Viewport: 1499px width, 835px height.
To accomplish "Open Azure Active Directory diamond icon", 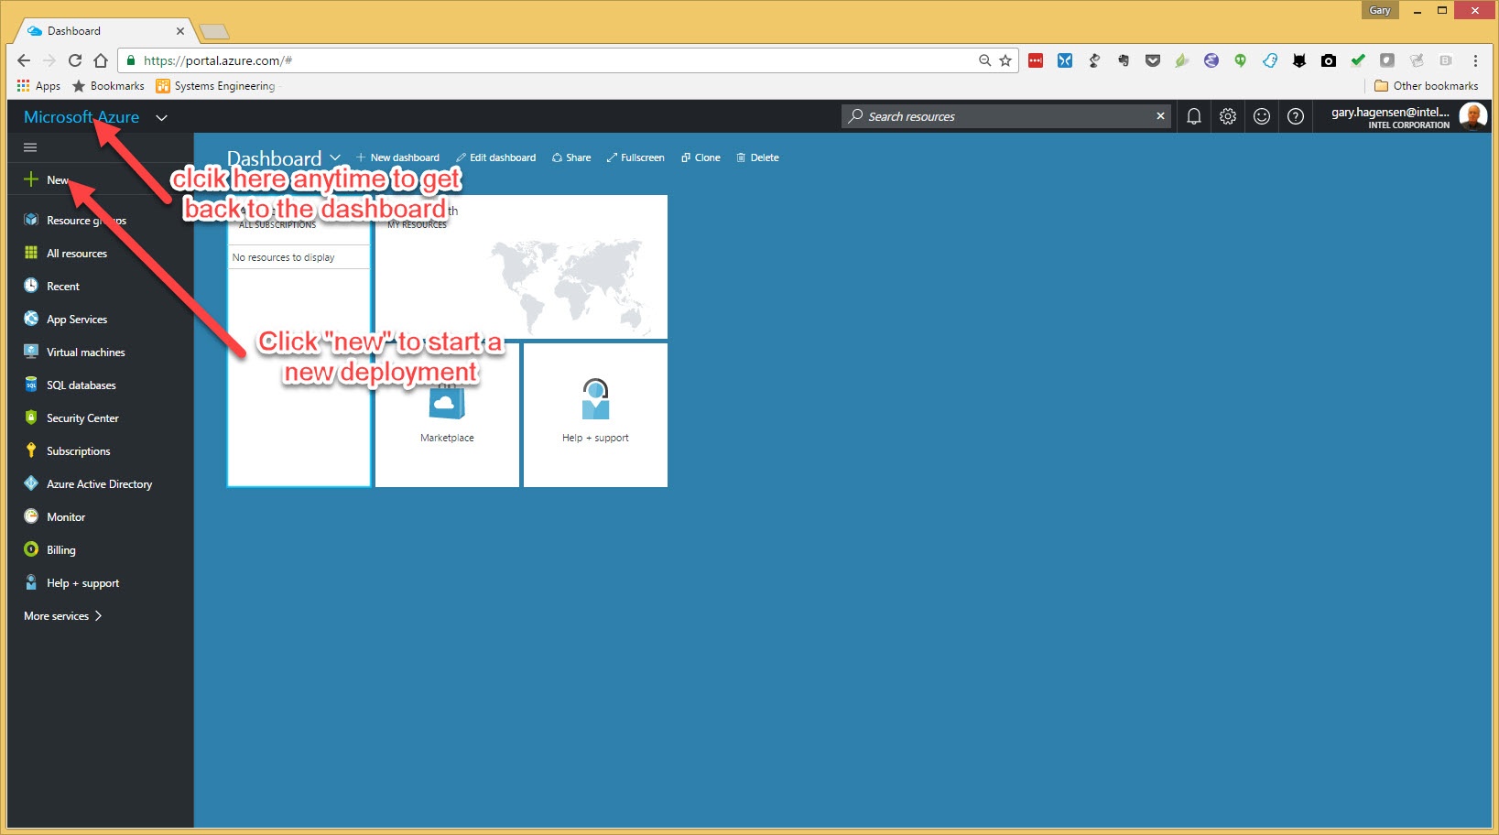I will [31, 483].
